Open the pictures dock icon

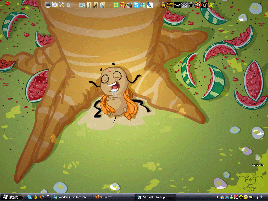click(x=82, y=5)
